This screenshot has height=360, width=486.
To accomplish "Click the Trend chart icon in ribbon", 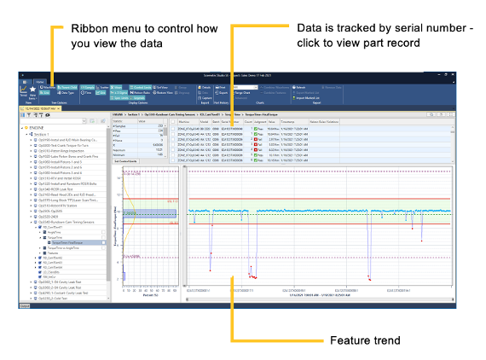I will point(23,90).
